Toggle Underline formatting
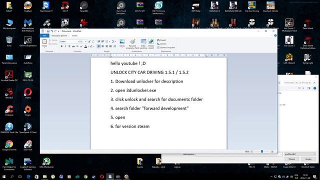This screenshot has height=180, width=320. [x=69, y=46]
